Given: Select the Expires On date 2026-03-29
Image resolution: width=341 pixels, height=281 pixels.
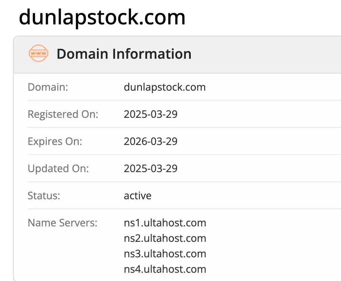Looking at the screenshot, I should point(151,142).
